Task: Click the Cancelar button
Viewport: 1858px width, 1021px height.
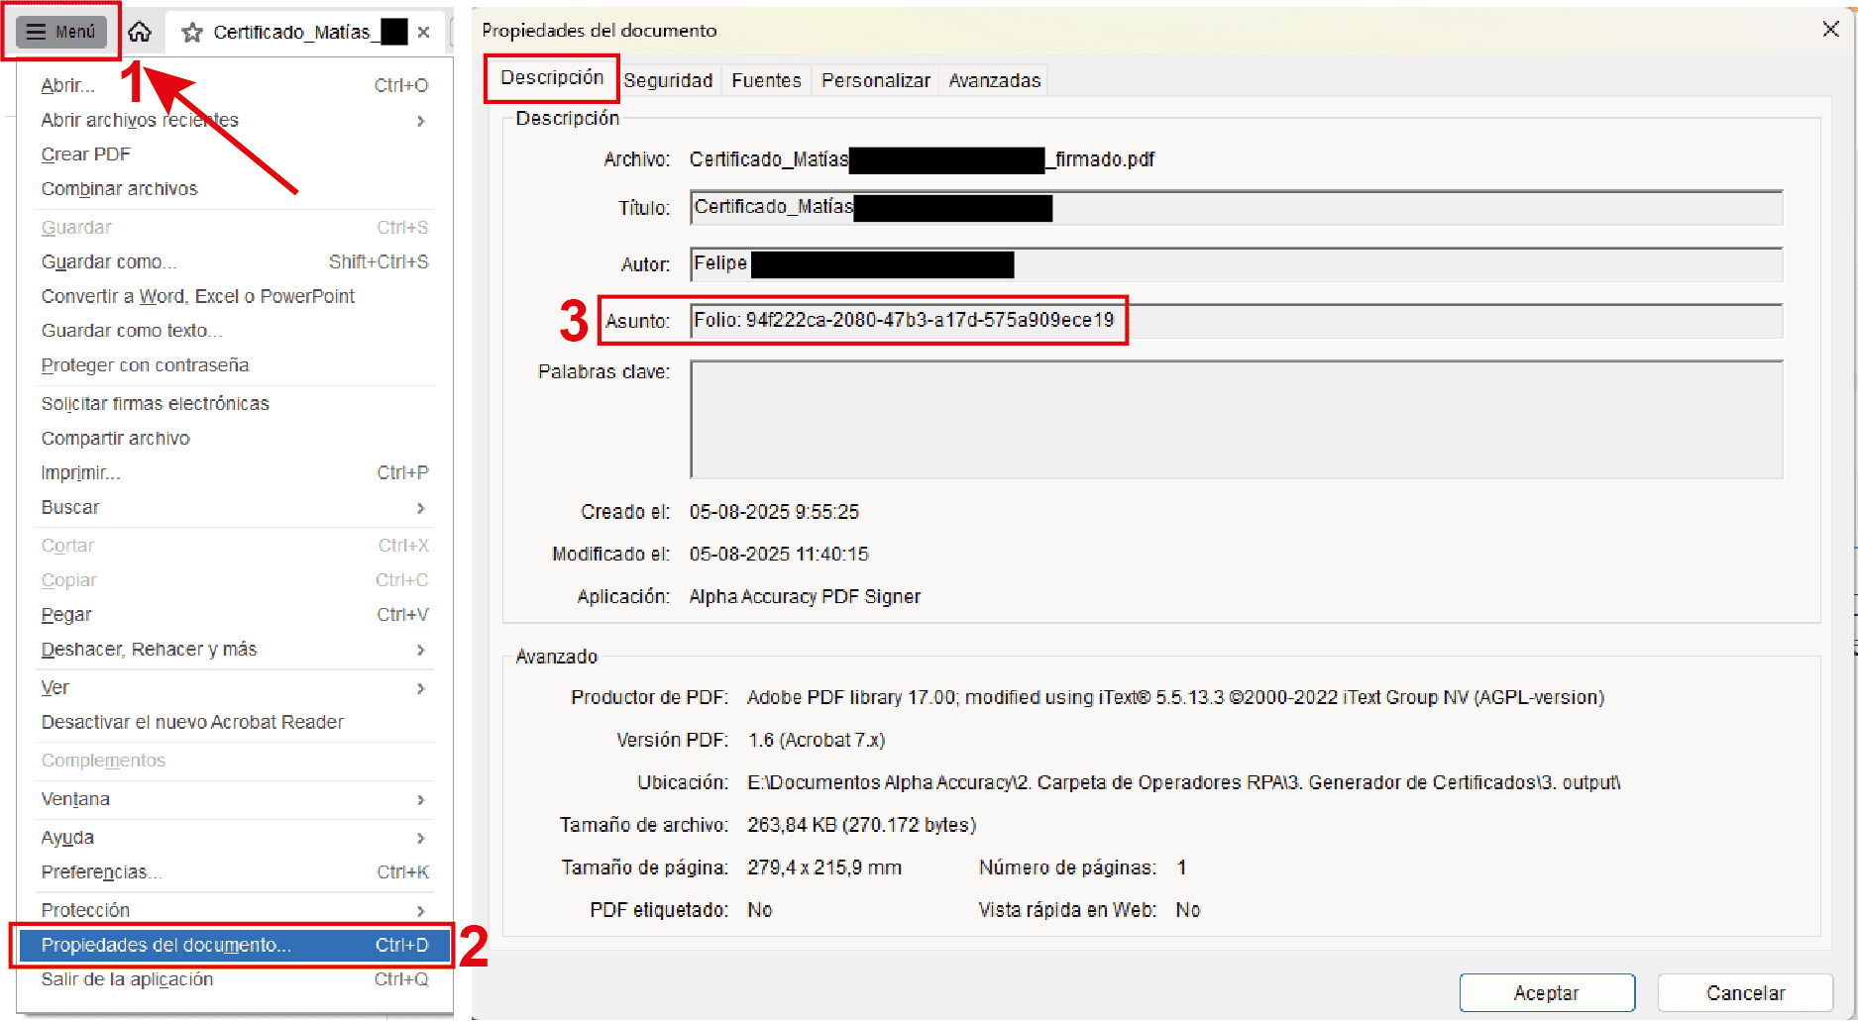Action: (1745, 992)
